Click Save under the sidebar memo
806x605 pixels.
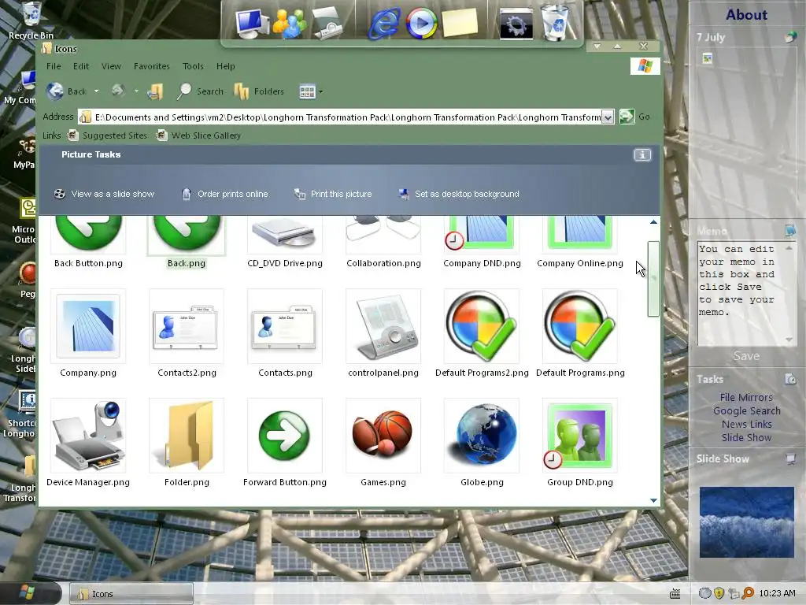(x=746, y=356)
